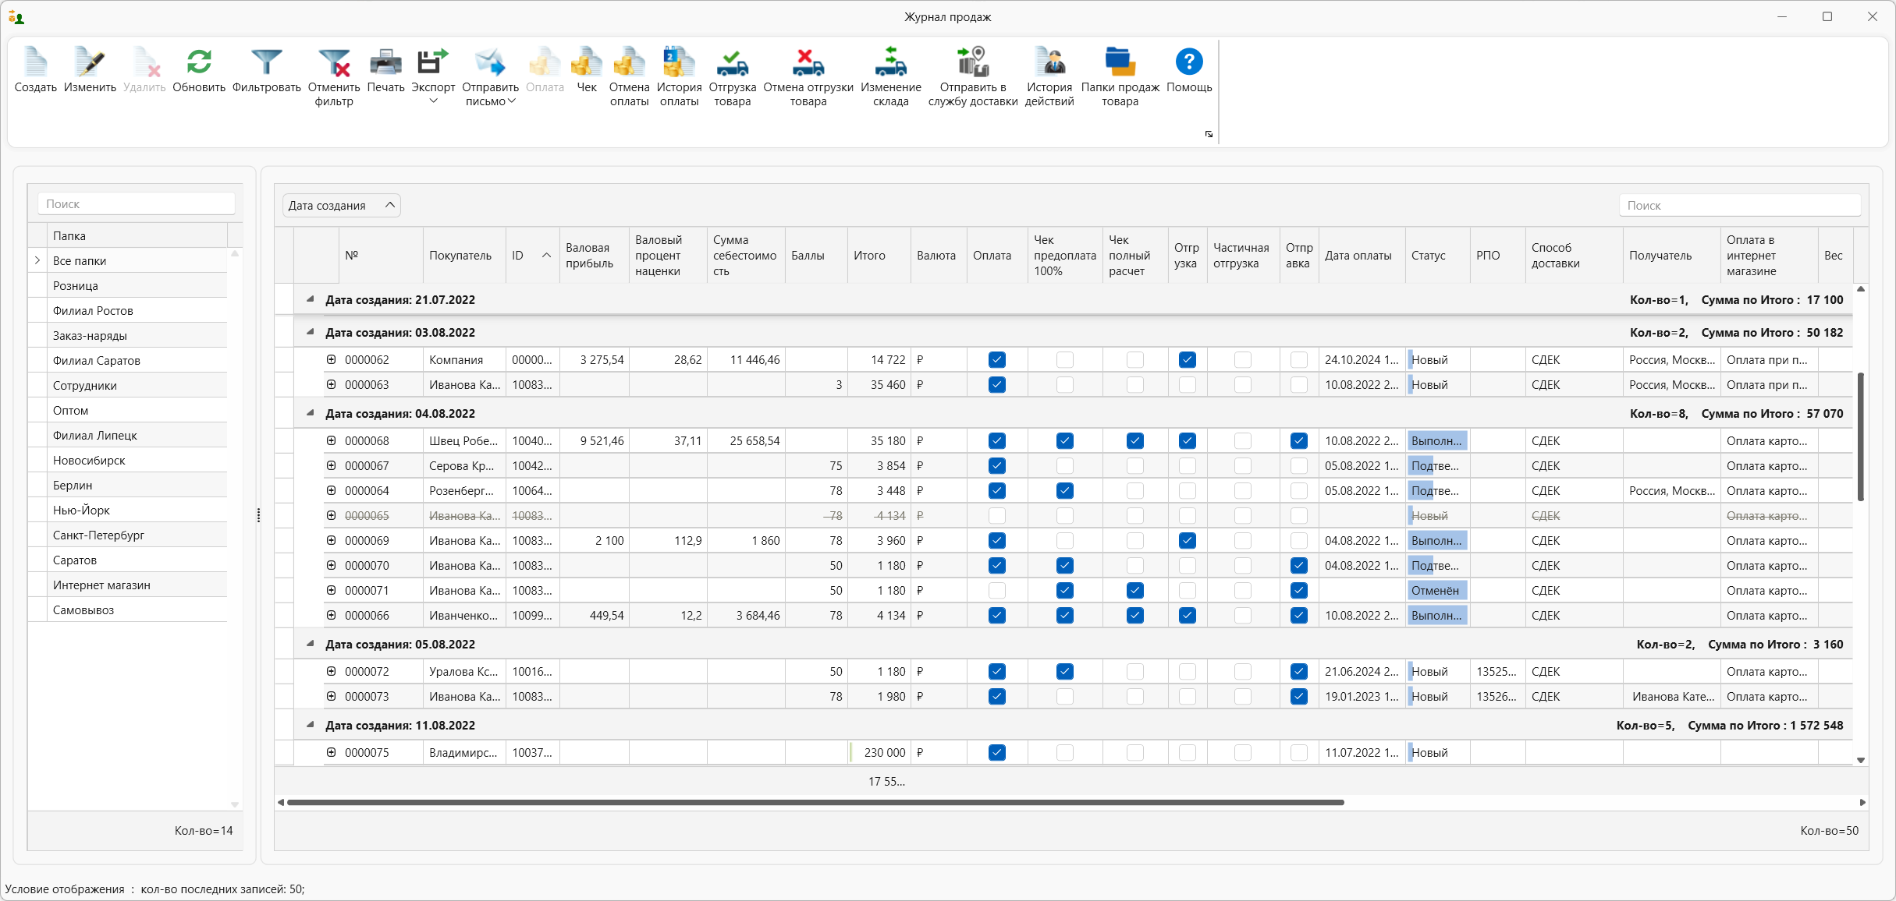Click the Изменить (edit) pencil icon
1896x901 pixels.
(90, 62)
